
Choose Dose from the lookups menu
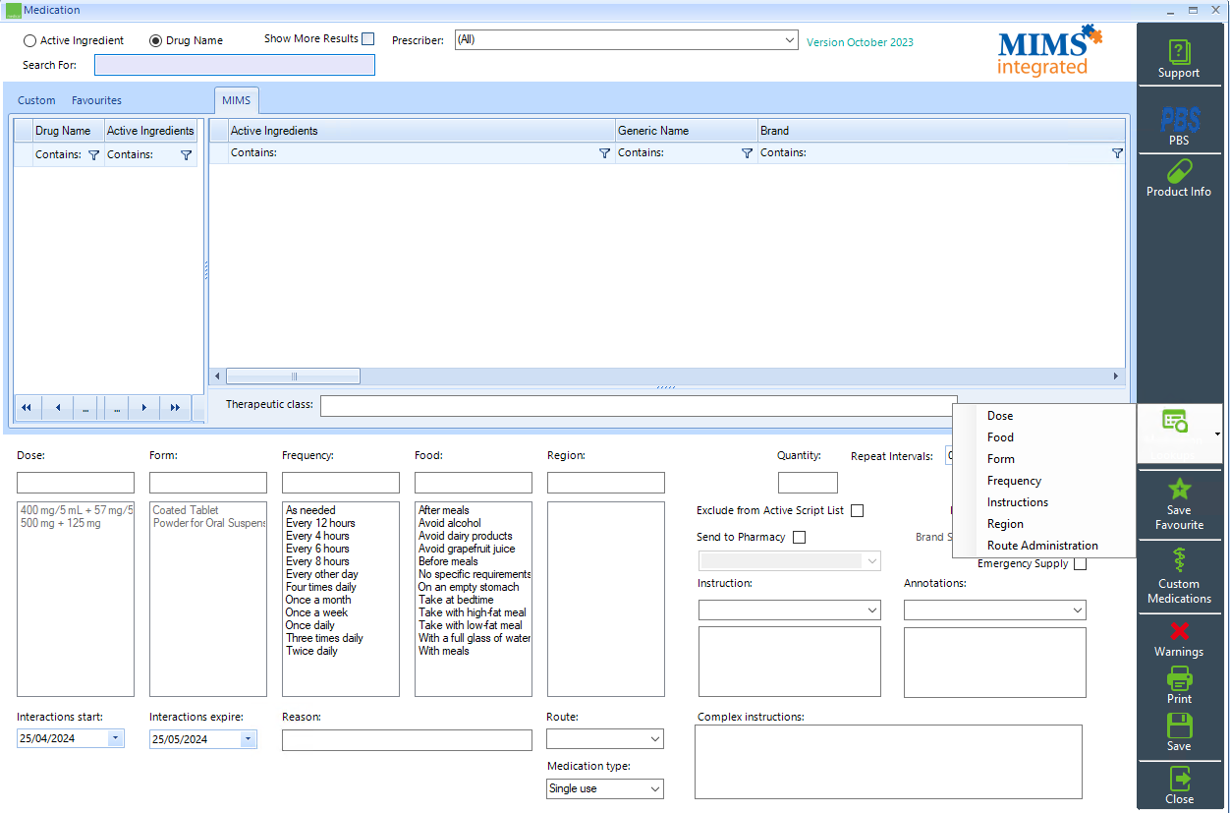pyautogui.click(x=1000, y=416)
